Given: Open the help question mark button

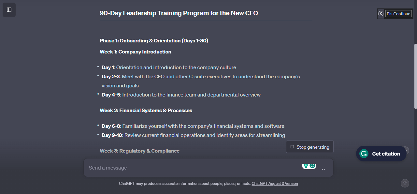Looking at the screenshot, I should pyautogui.click(x=405, y=183).
